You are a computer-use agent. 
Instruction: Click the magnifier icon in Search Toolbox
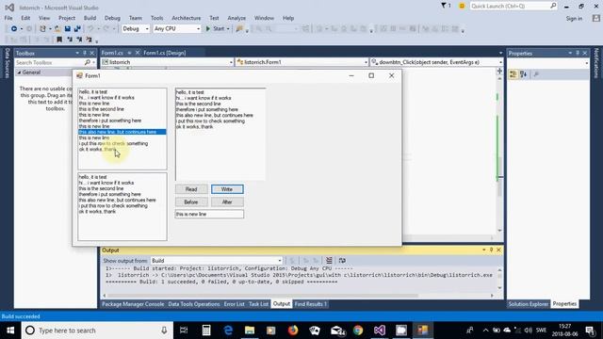(88, 62)
